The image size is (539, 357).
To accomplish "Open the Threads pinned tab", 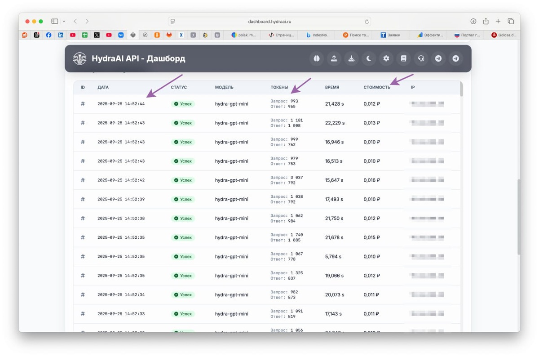I will (x=37, y=35).
